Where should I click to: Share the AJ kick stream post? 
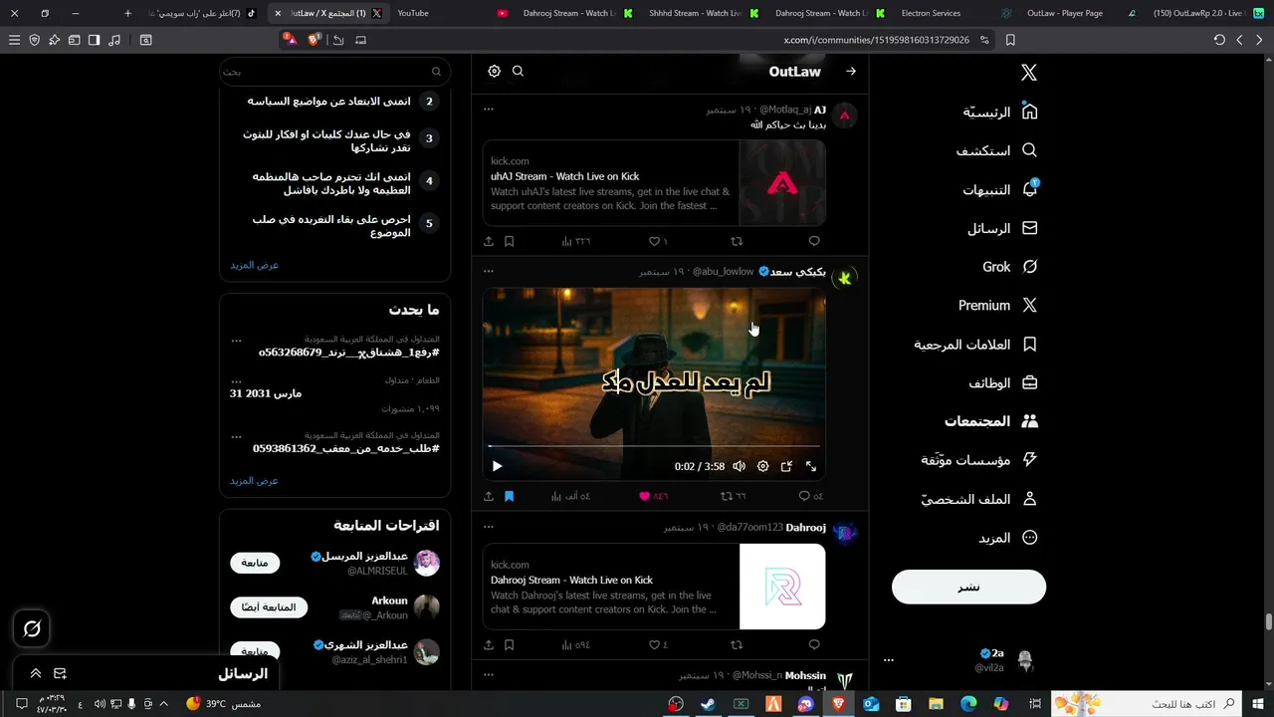489,241
